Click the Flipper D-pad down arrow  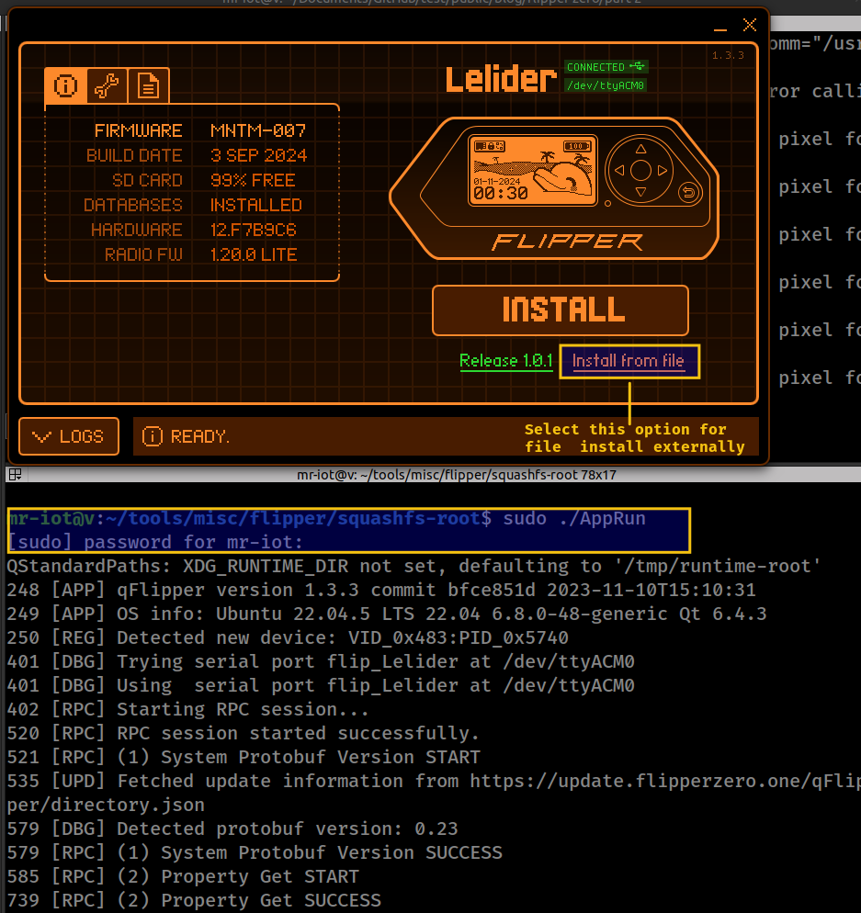coord(640,192)
